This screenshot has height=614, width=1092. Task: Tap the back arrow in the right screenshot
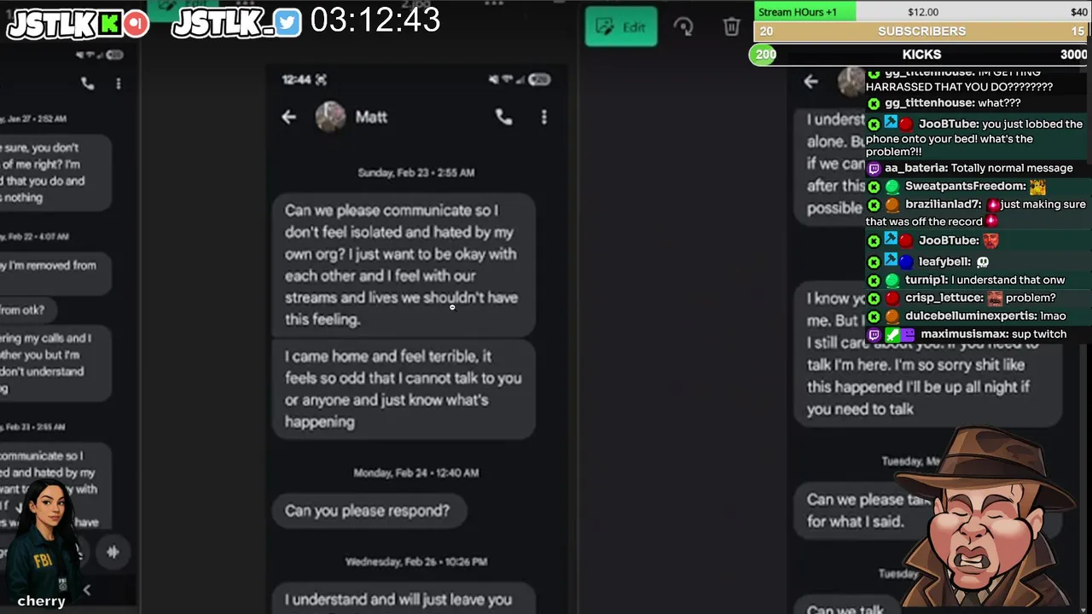coord(810,81)
